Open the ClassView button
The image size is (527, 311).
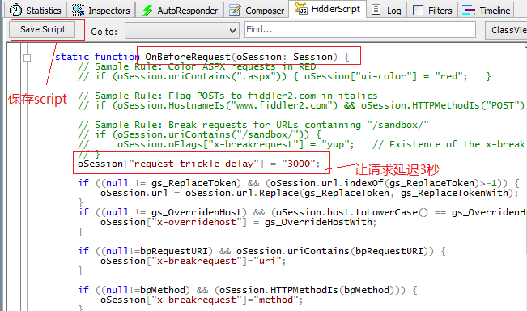[x=506, y=30]
